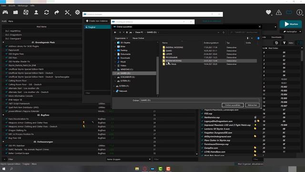Click the update icon next to warning triangle
Viewport: 305px width, 172px height.
pos(289,12)
